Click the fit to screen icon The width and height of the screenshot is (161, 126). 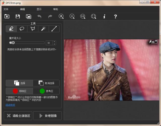94,16
